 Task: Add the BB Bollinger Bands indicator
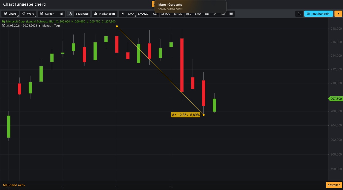(x=207, y=14)
